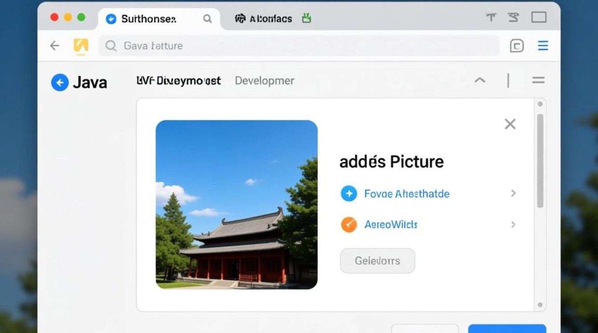Open the Fovoe Ahesthatde link

(x=407, y=194)
